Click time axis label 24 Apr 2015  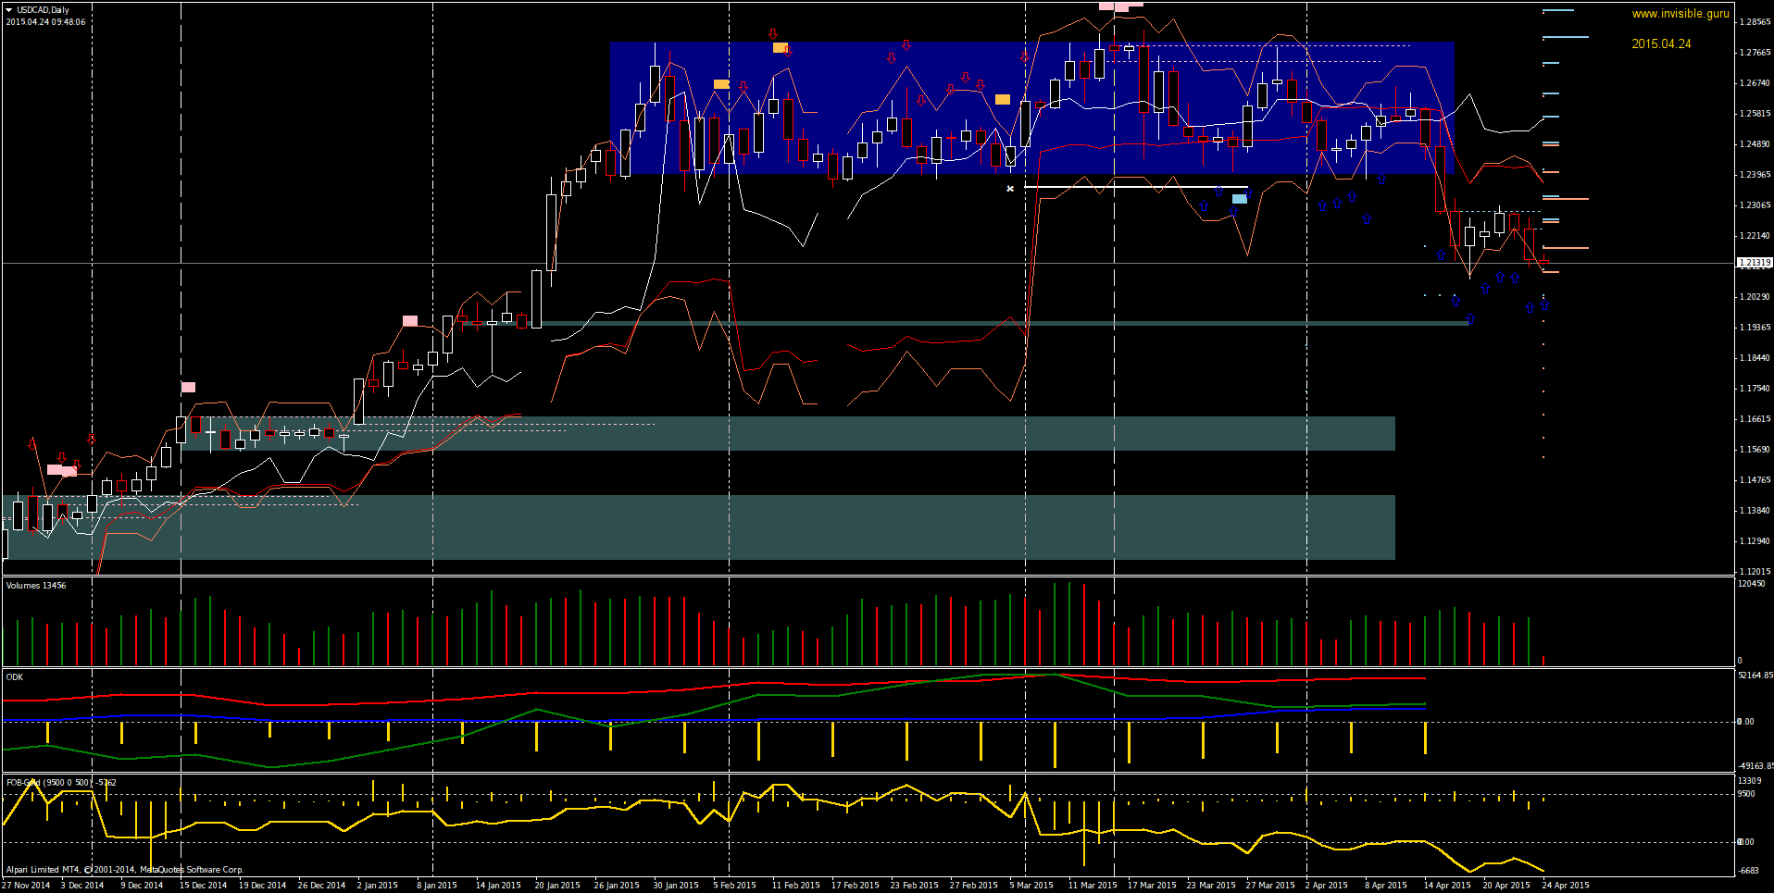pyautogui.click(x=1566, y=886)
